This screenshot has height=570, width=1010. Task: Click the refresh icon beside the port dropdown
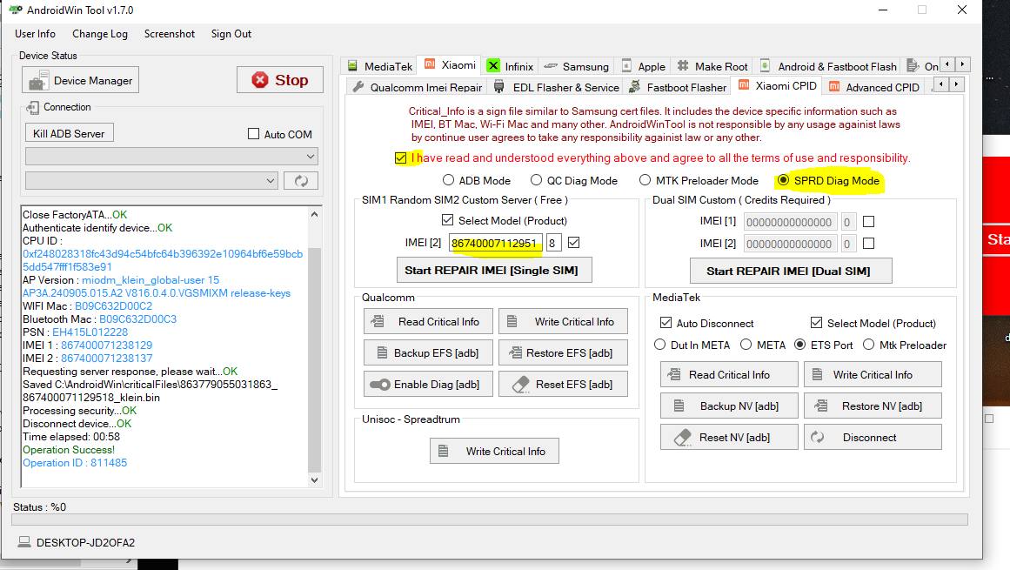pyautogui.click(x=301, y=181)
